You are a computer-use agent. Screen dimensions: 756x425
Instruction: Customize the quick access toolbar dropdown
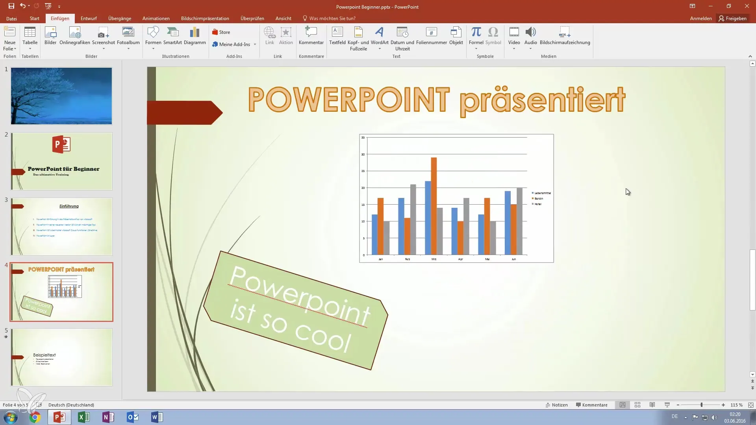click(x=59, y=6)
